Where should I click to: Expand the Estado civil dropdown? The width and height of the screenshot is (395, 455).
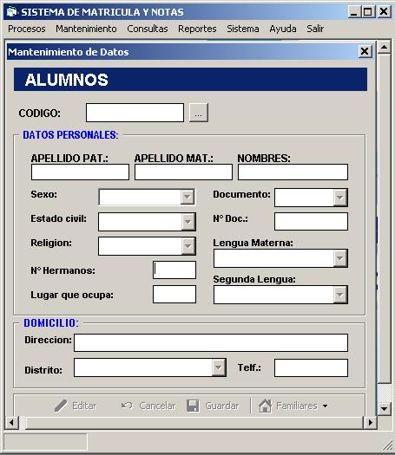point(188,222)
